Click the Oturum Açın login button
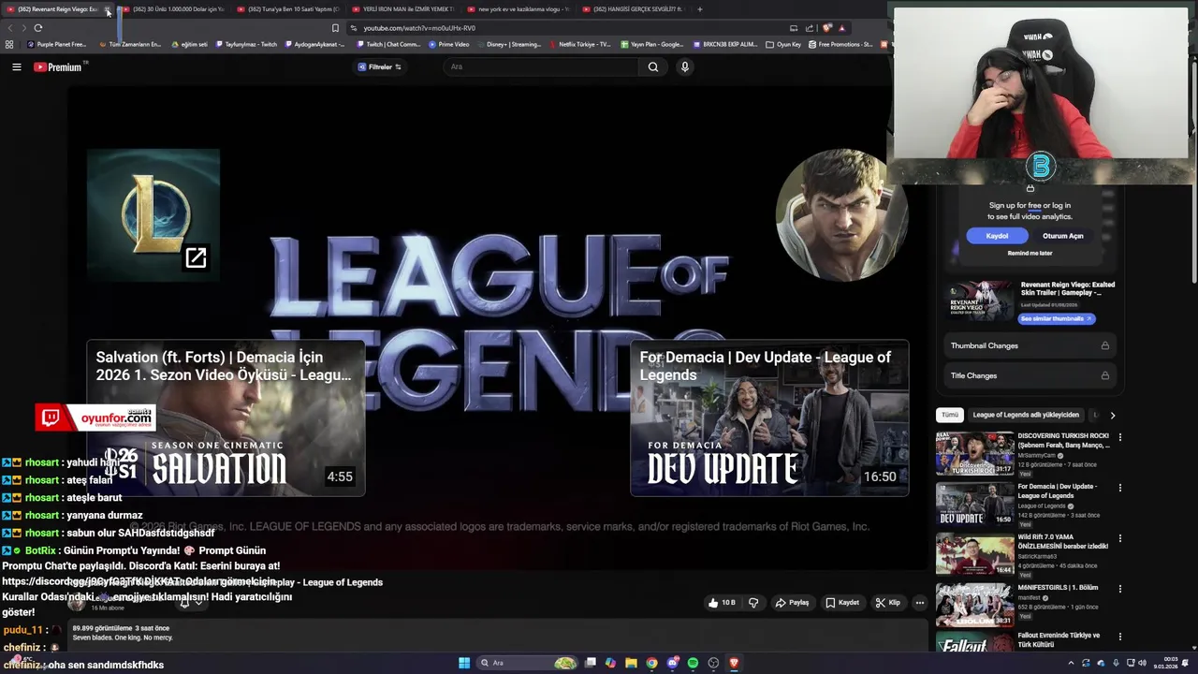The image size is (1198, 674). click(1063, 236)
